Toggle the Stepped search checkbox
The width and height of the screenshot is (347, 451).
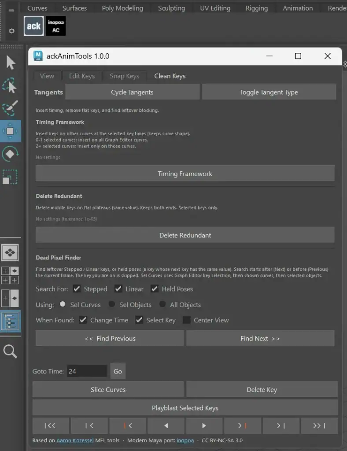77,289
